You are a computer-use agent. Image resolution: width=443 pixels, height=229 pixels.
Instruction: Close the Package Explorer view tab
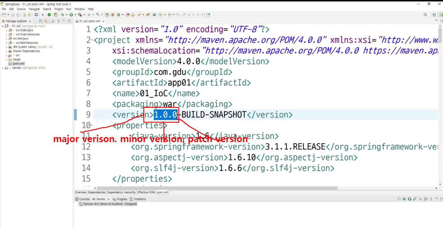point(30,21)
